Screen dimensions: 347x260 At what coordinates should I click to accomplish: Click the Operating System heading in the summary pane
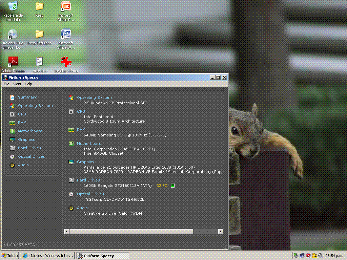(94, 97)
